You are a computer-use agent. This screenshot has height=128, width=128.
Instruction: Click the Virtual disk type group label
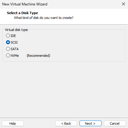tap(16, 30)
